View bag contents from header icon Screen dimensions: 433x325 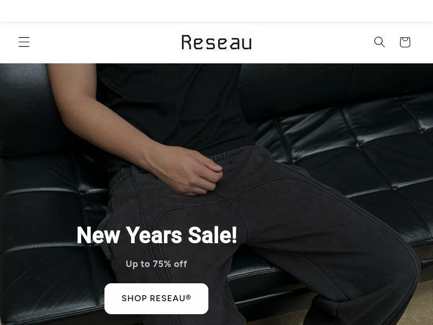coord(405,42)
